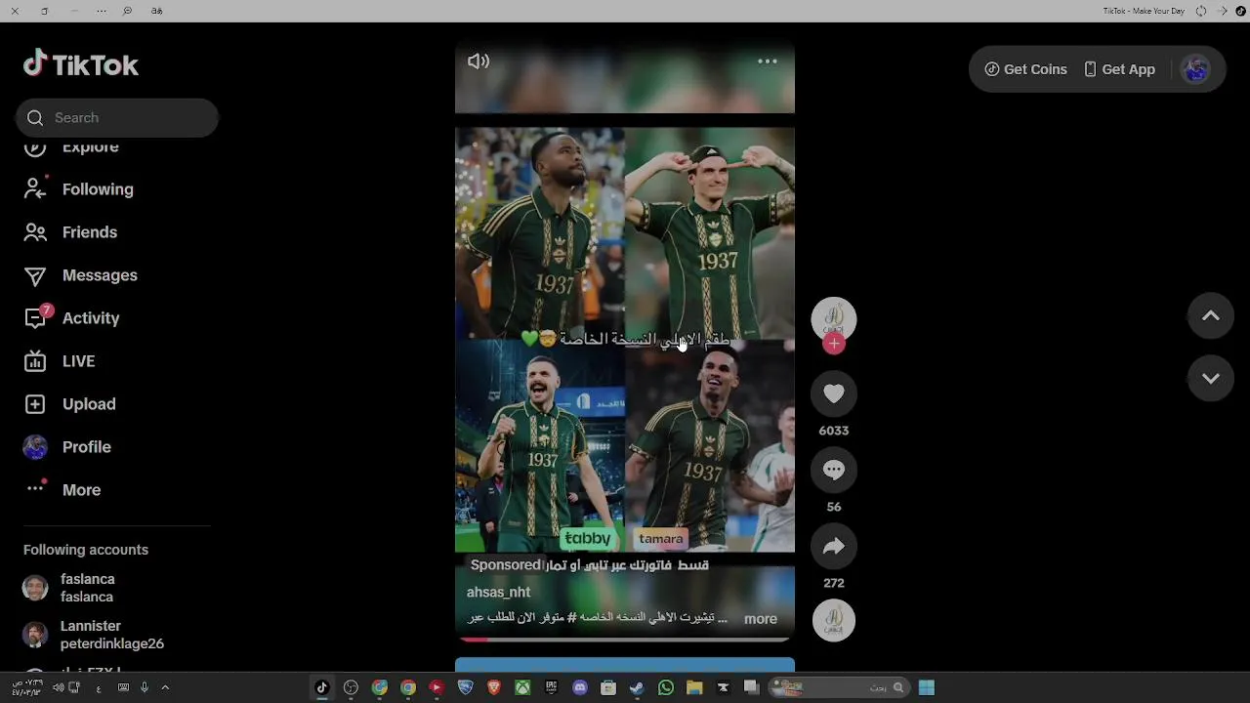Follow the creator with the red plus

tap(834, 344)
